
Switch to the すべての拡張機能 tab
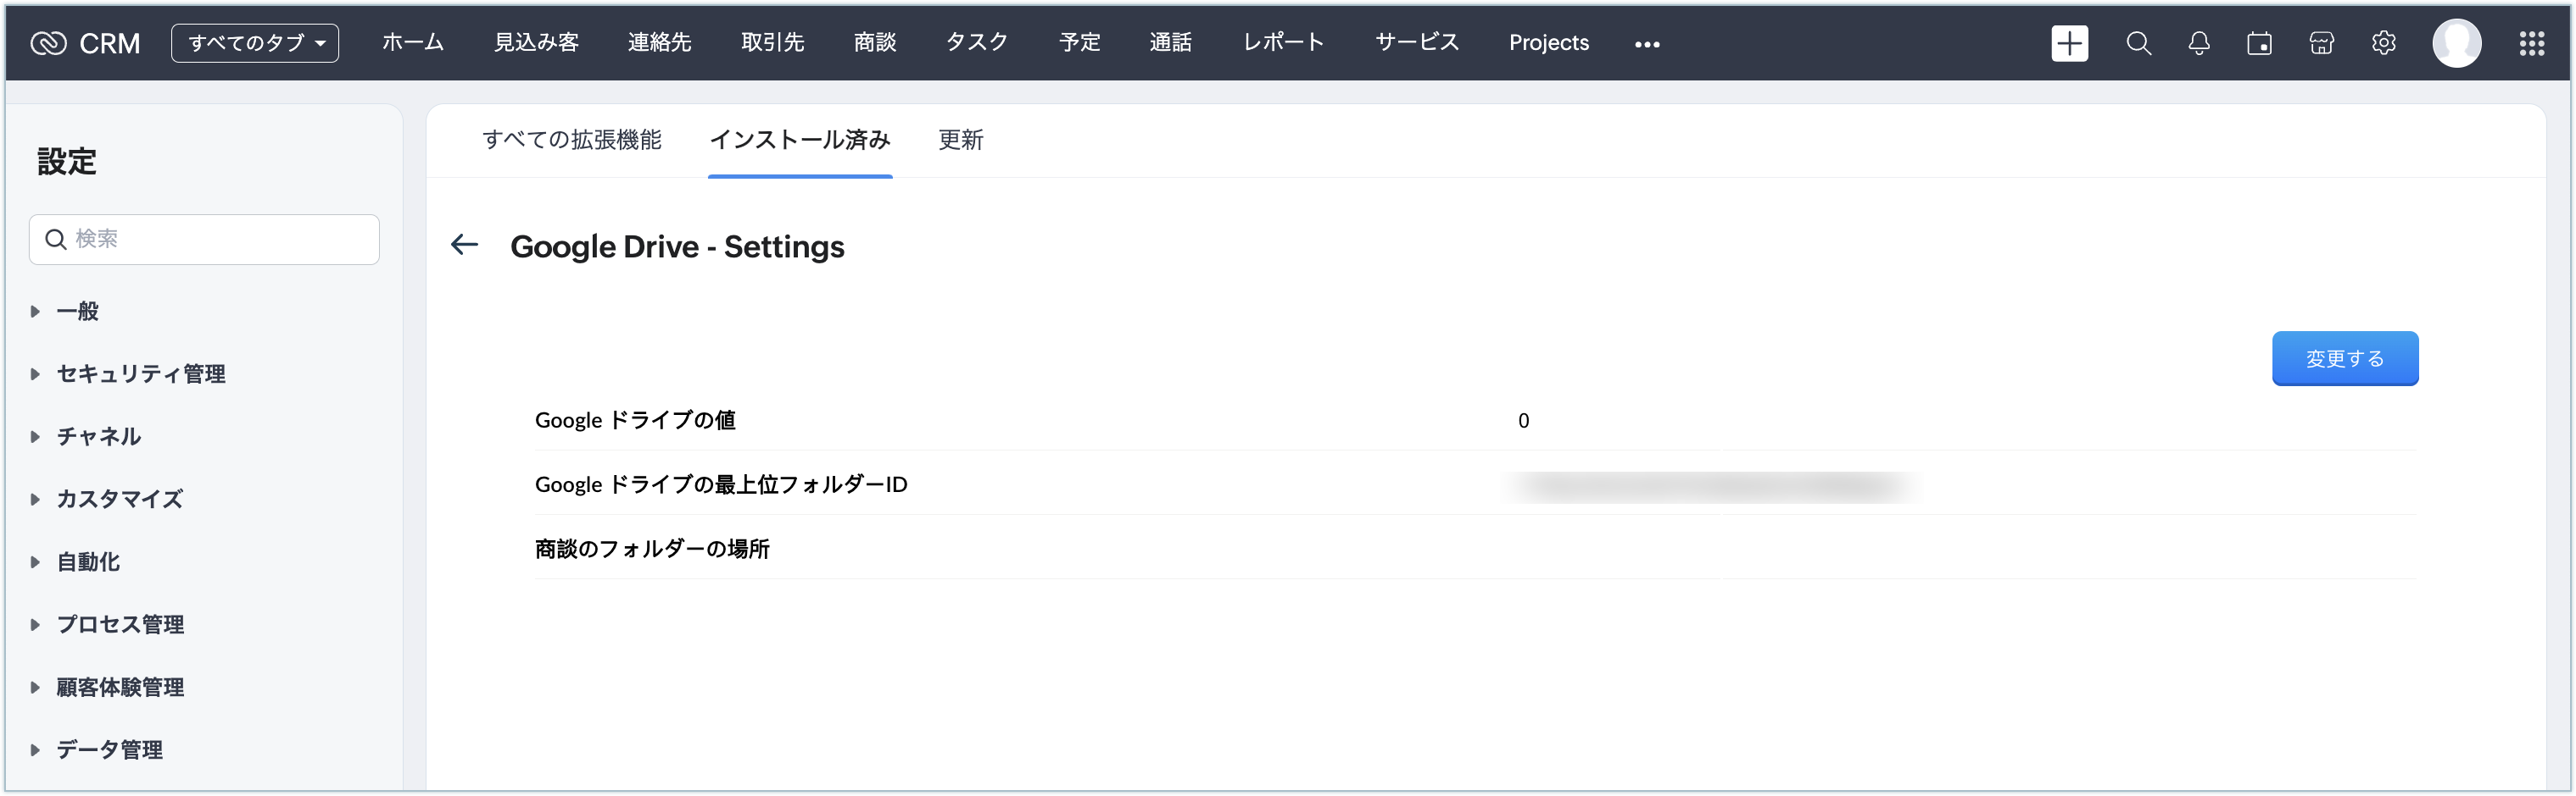pyautogui.click(x=572, y=140)
